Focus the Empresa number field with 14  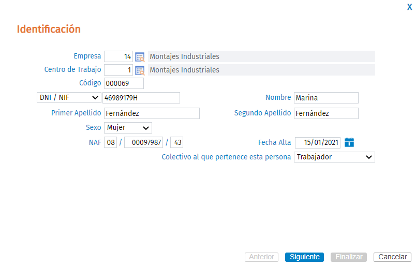(x=118, y=56)
